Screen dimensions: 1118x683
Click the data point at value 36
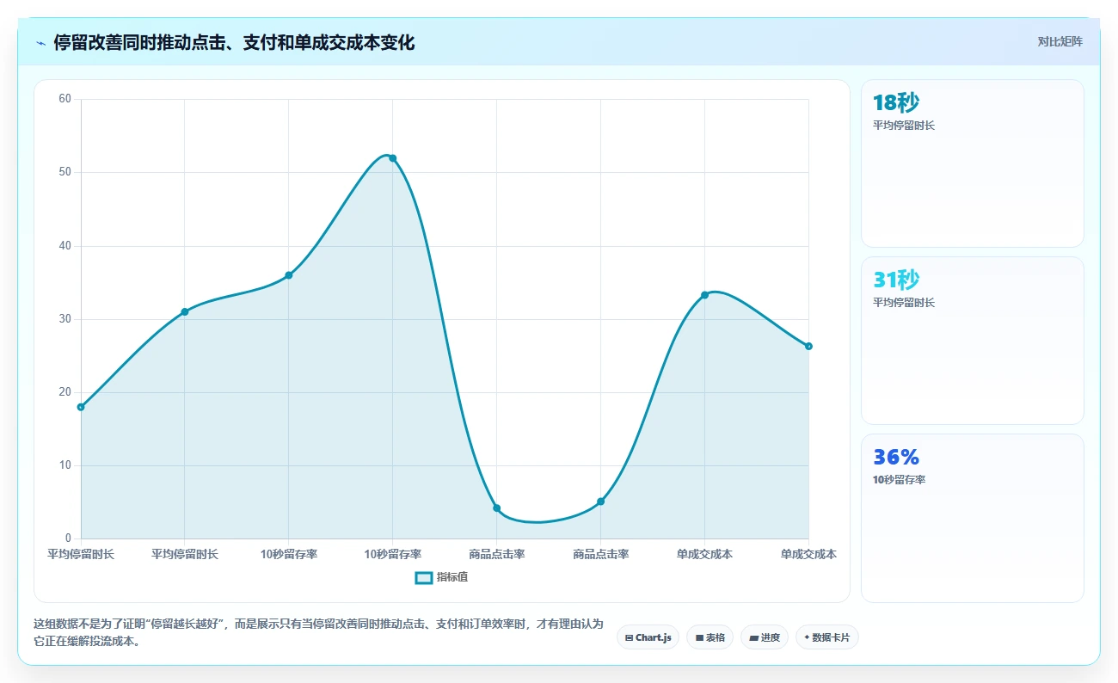pyautogui.click(x=289, y=275)
